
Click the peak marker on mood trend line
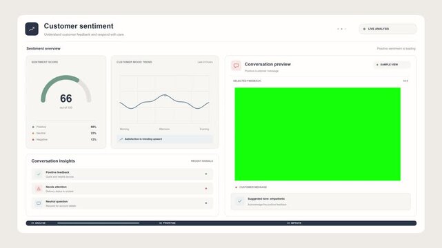click(165, 95)
